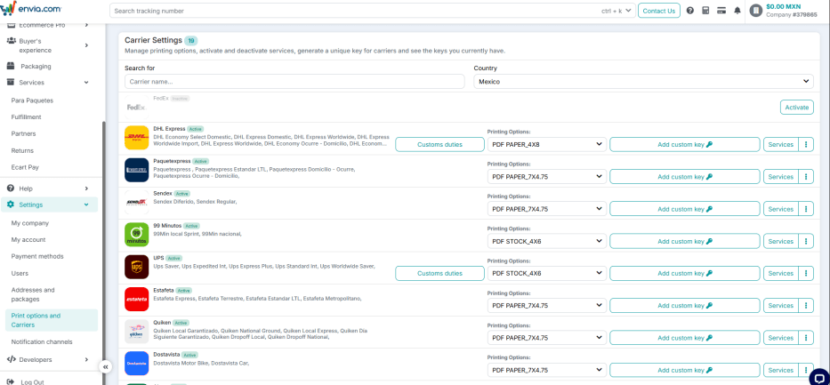Open Addresses and packages settings

(33, 294)
